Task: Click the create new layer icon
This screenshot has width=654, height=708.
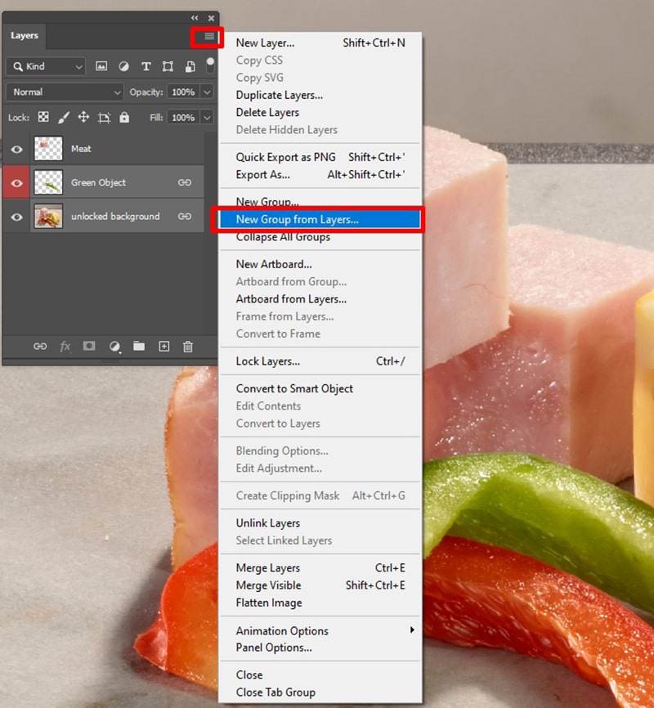Action: coord(163,347)
